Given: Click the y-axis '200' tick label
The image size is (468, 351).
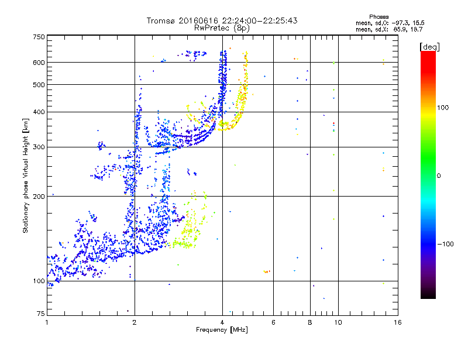Looking at the screenshot, I should click(x=39, y=197).
